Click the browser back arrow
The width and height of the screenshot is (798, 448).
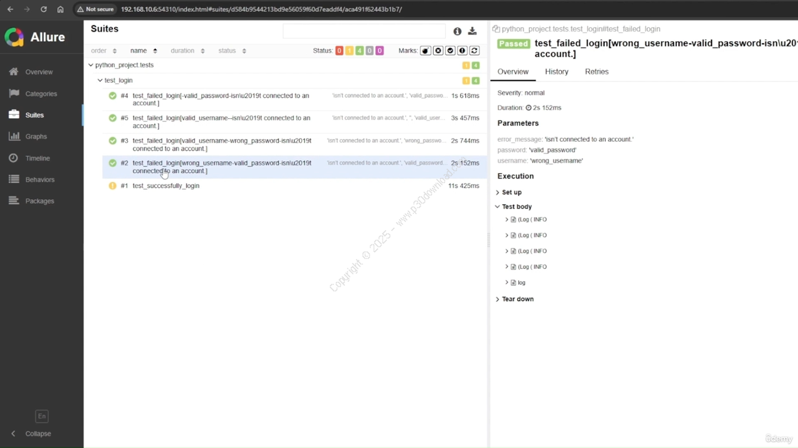coord(10,9)
